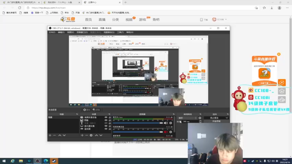Open browser profile avatar icon

click(x=279, y=8)
